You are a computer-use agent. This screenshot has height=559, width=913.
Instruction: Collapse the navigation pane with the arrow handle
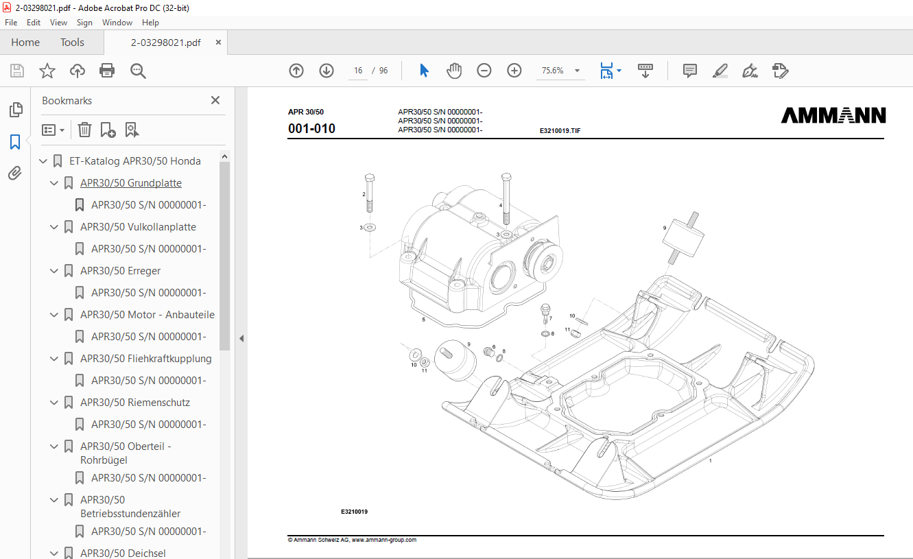coord(241,338)
